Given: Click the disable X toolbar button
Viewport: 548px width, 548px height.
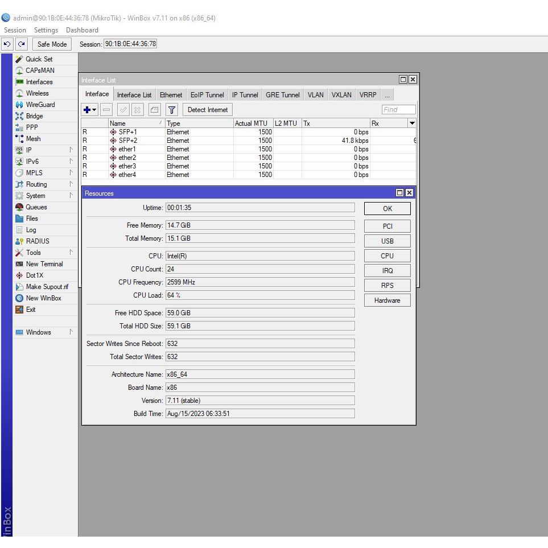Looking at the screenshot, I should [x=137, y=110].
